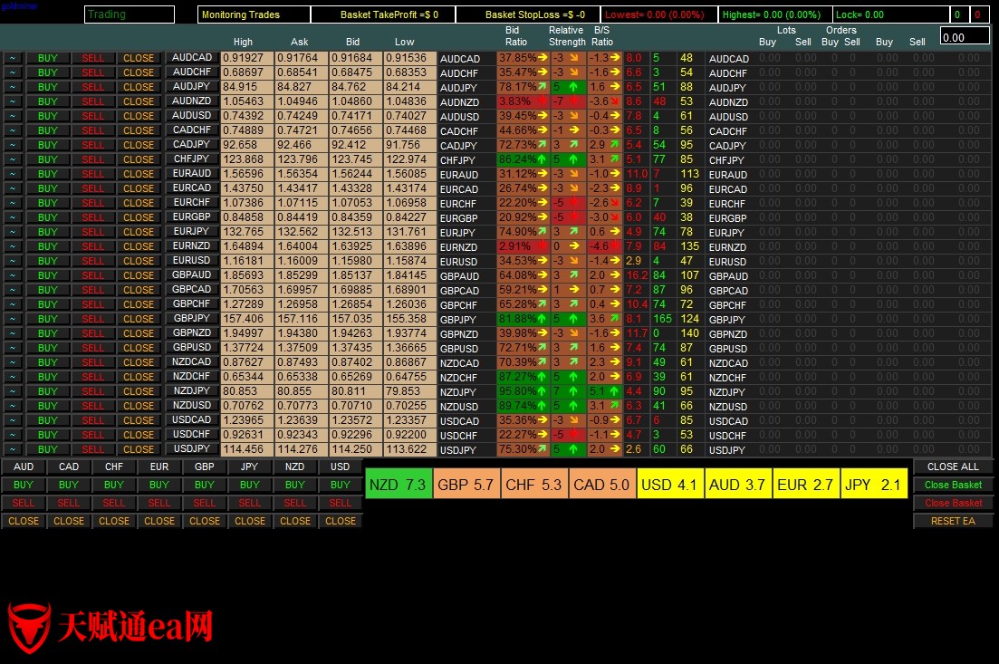999x664 pixels.
Task: Click the tilde chart icon for AUDCAD
Action: [x=13, y=58]
